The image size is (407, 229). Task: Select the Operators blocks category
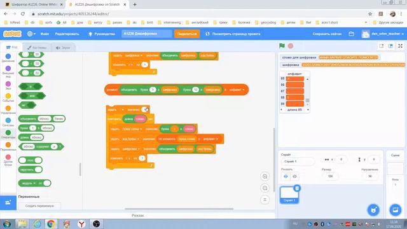pyautogui.click(x=8, y=134)
